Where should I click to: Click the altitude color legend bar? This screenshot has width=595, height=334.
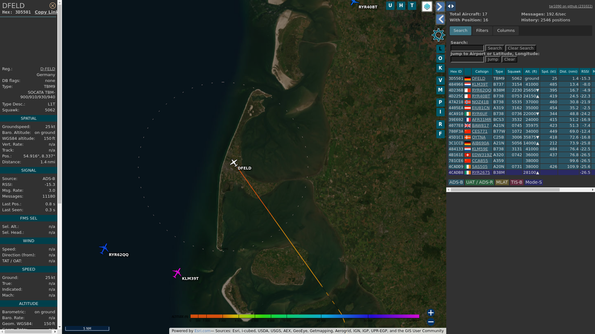click(305, 316)
